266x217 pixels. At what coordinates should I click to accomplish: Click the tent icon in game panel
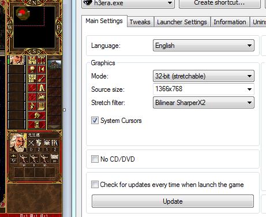pyautogui.click(x=42, y=88)
